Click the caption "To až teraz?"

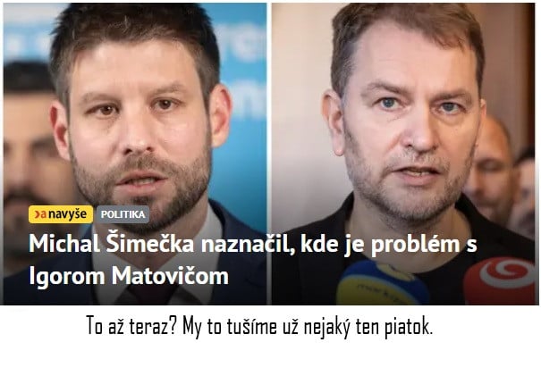[131, 326]
